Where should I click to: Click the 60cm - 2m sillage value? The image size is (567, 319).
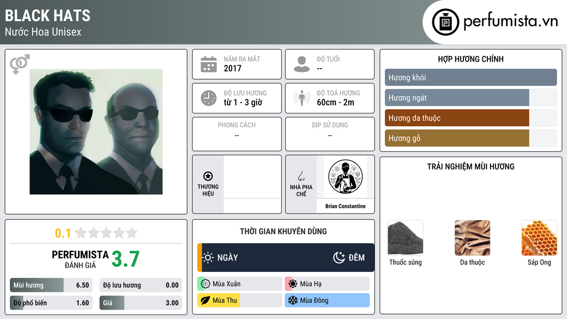click(x=336, y=102)
